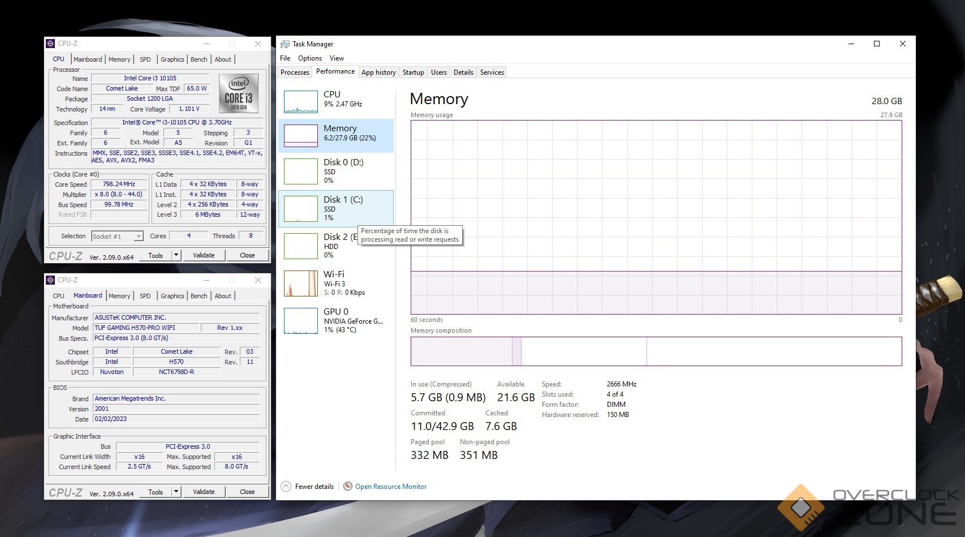Click the Memory composition bar
The height and width of the screenshot is (537, 965).
(656, 351)
